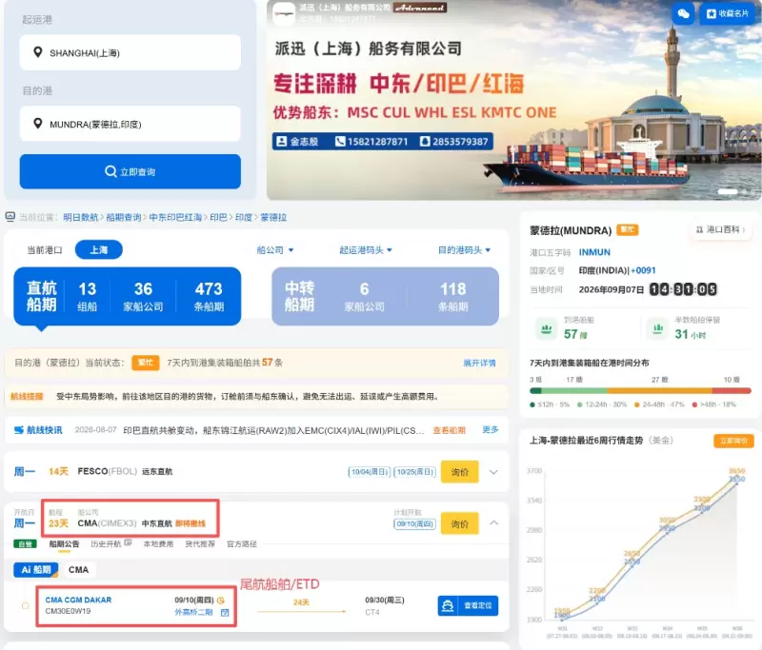This screenshot has height=650, width=762.
Task: Select the radio circle beside CMA CGM DAKAR
Action: (26, 606)
